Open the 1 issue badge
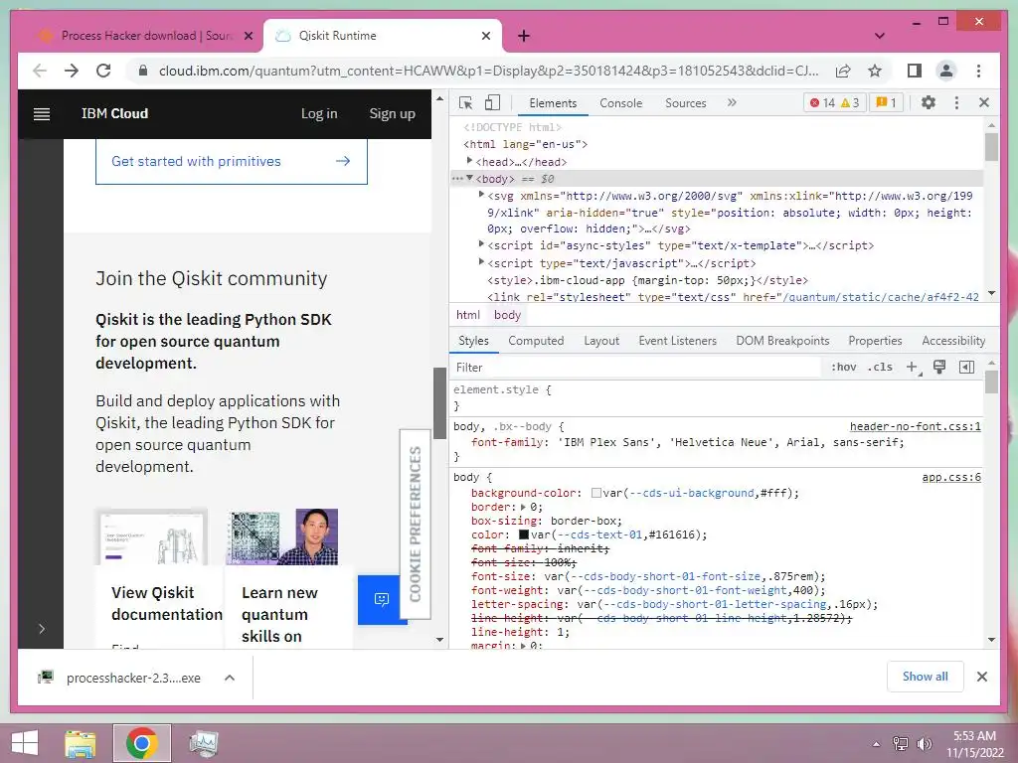The width and height of the screenshot is (1018, 763). [x=886, y=102]
